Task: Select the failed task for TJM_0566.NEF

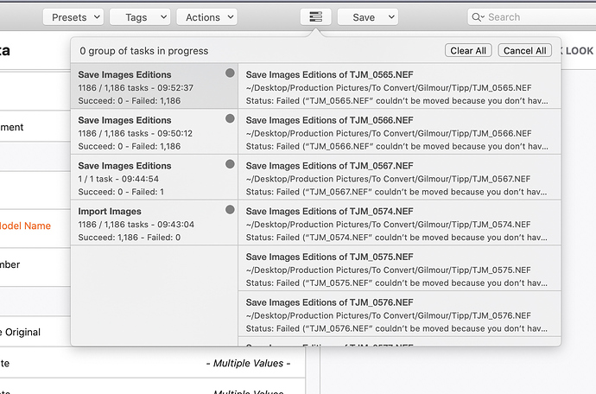Action: 399,131
